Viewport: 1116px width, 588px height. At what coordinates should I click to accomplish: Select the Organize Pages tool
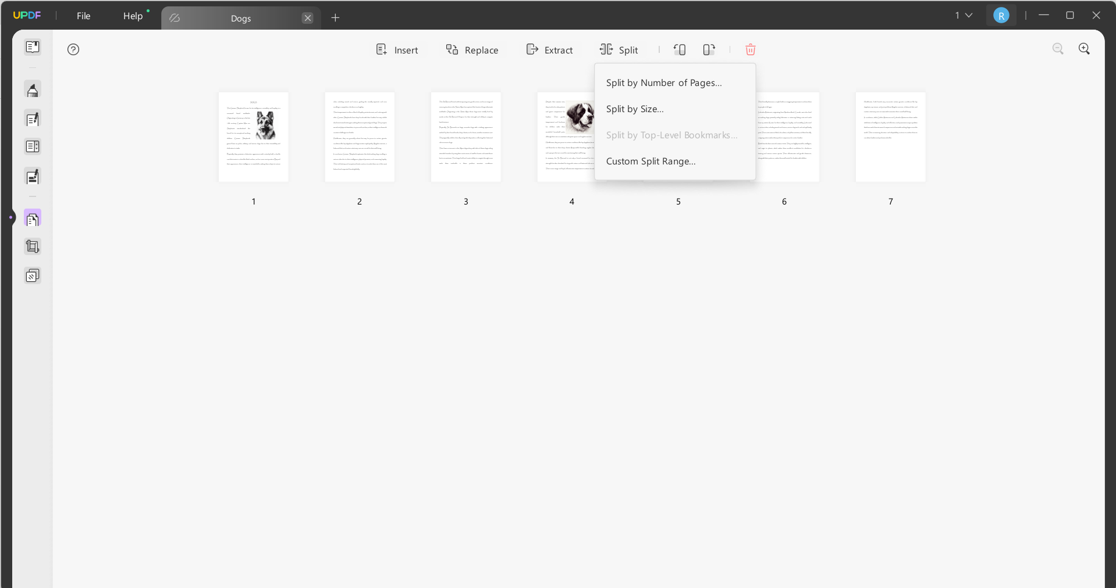(33, 218)
